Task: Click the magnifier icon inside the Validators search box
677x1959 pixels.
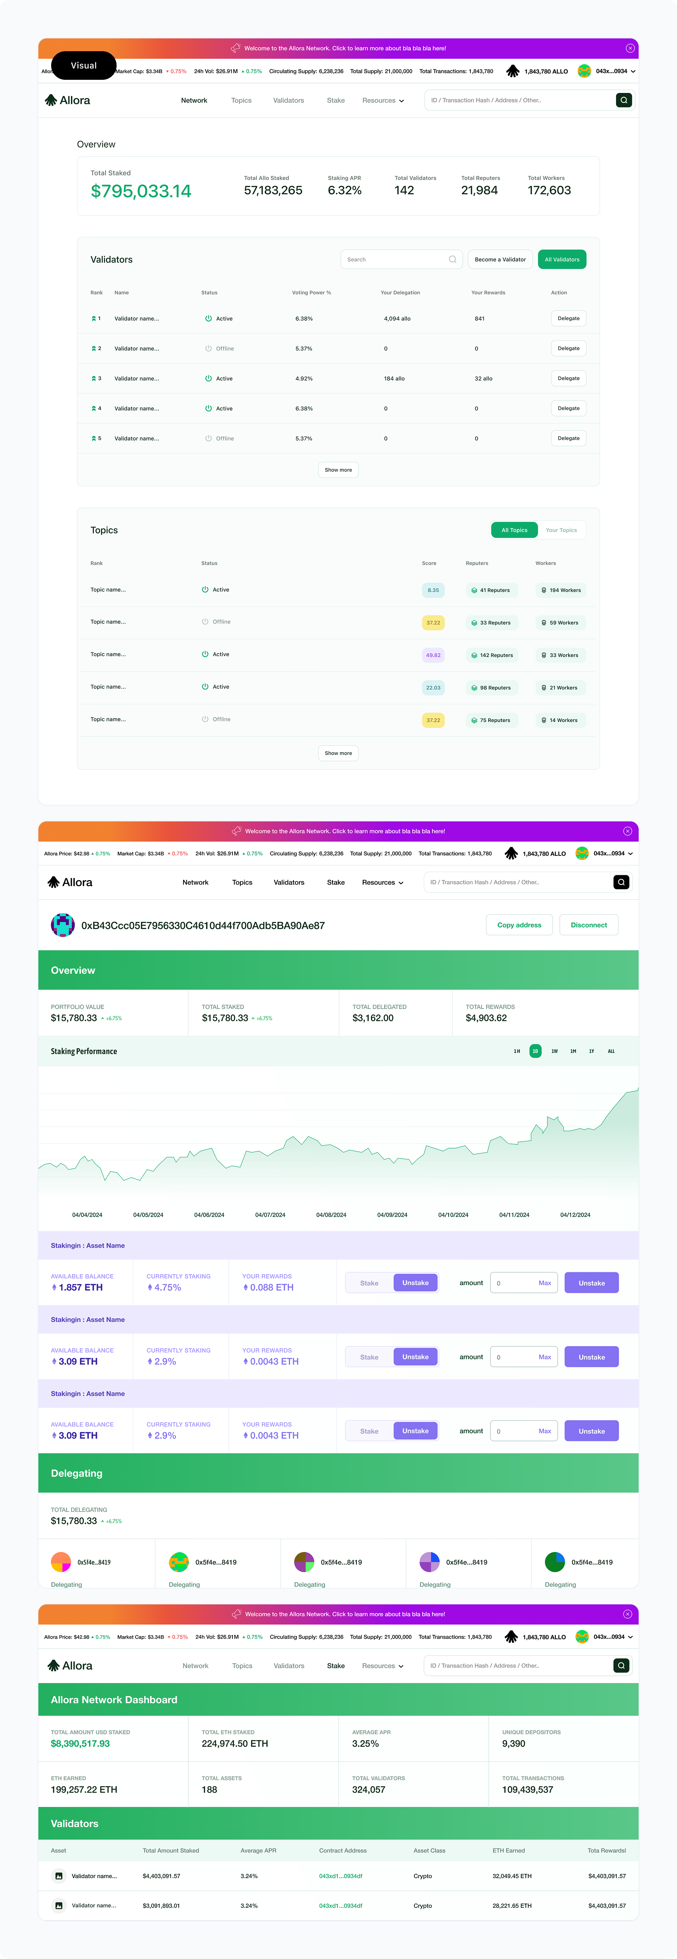Action: (453, 259)
